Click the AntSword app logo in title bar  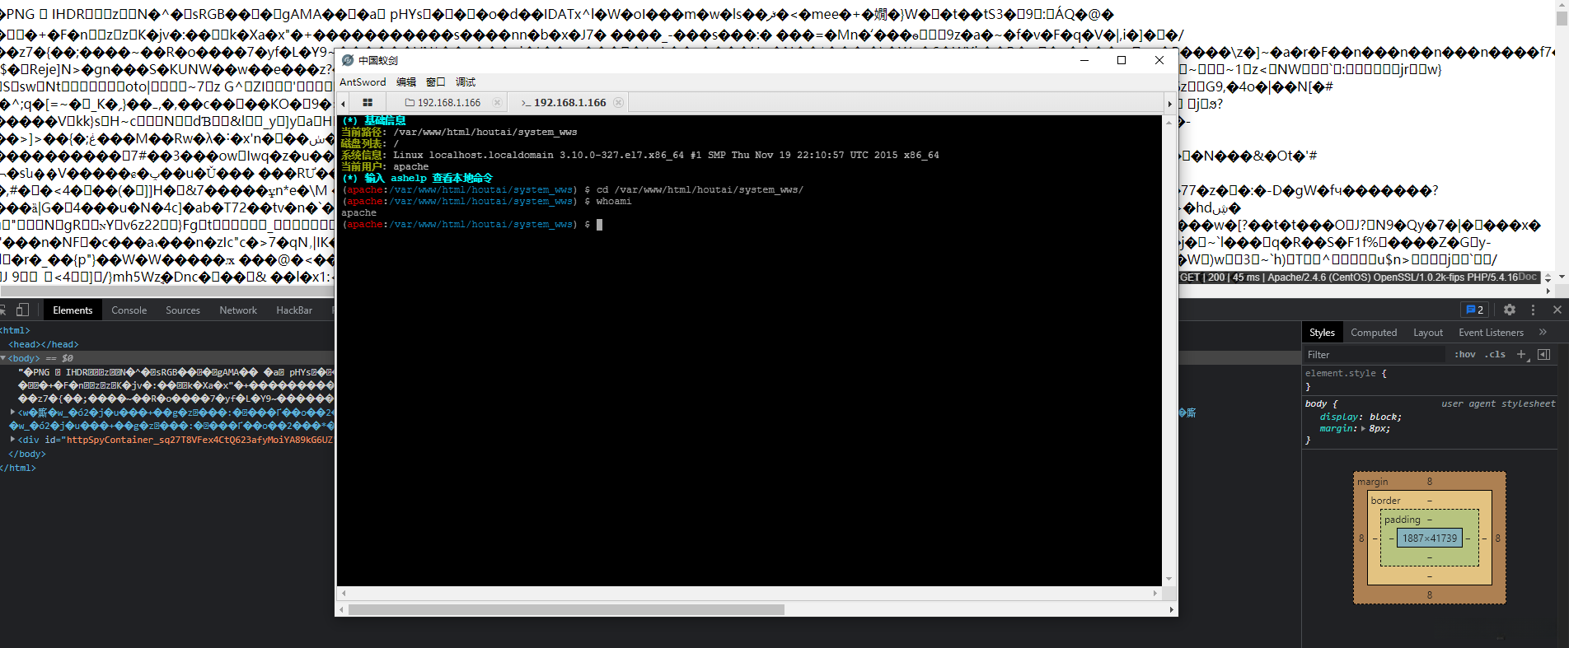348,60
